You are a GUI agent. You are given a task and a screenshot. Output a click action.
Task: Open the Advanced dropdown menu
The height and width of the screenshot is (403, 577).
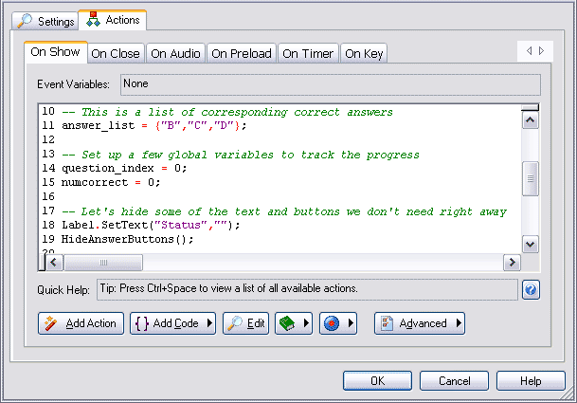point(420,323)
